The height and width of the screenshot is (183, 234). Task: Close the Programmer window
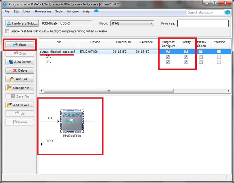click(x=225, y=3)
